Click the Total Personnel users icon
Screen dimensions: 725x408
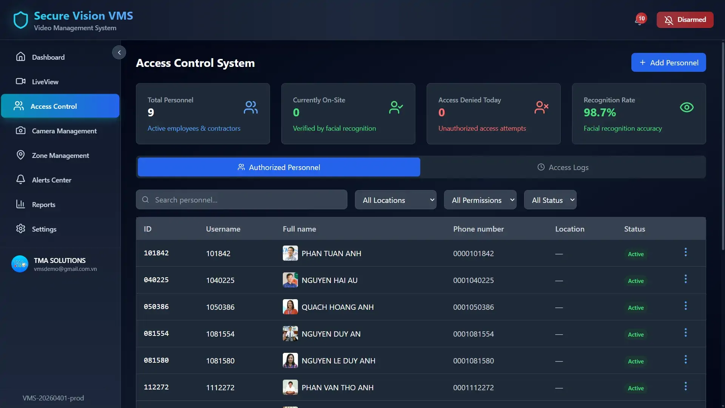click(251, 108)
